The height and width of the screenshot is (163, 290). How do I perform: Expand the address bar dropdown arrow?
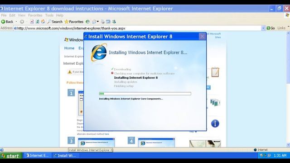click(263, 28)
